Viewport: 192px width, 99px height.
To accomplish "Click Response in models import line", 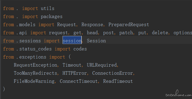I will coord(92,25).
